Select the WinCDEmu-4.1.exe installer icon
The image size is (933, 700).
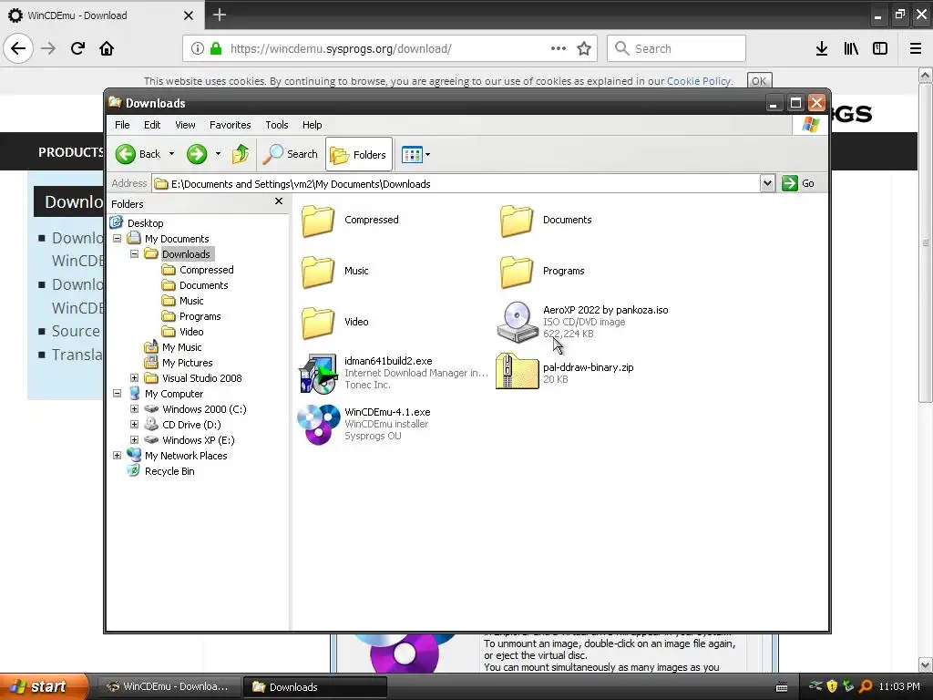click(318, 425)
